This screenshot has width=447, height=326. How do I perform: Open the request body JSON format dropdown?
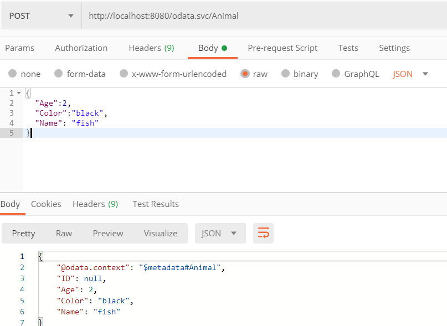410,74
